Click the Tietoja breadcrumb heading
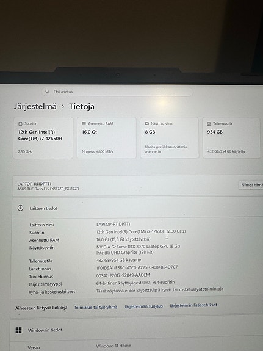 click(82, 107)
